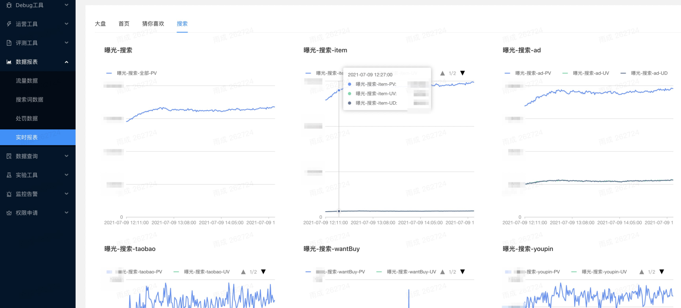Switch to the 大盘 tab
This screenshot has height=308, width=681.
coord(100,24)
